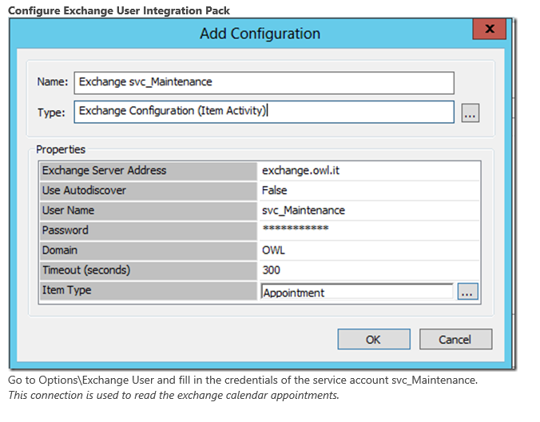Screen dimensions: 540x422
Task: Click the Properties group heading
Action: 61,150
